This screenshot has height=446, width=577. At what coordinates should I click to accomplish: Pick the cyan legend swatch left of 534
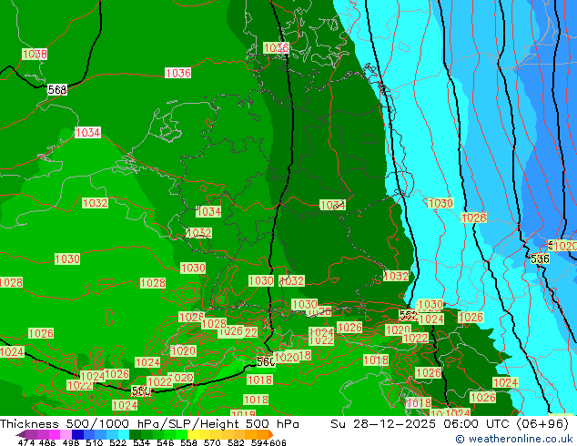coord(124,434)
